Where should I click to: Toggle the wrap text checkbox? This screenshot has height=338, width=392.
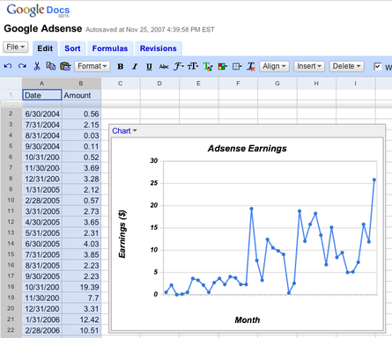tap(378, 66)
